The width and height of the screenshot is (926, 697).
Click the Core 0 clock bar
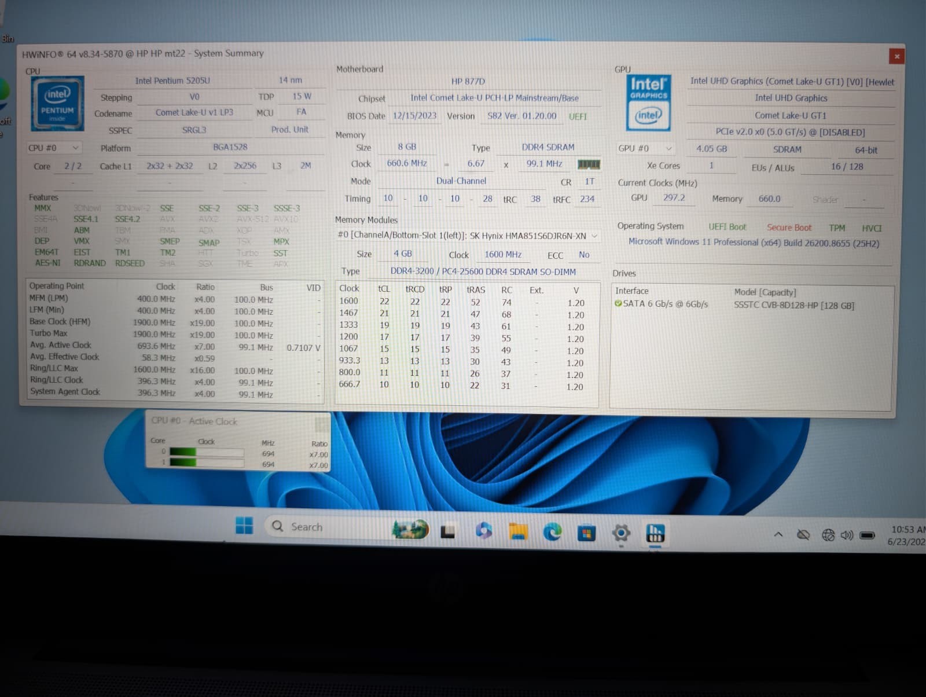[207, 452]
